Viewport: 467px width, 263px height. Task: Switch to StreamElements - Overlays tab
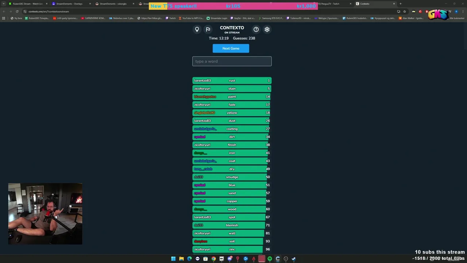coord(71,4)
